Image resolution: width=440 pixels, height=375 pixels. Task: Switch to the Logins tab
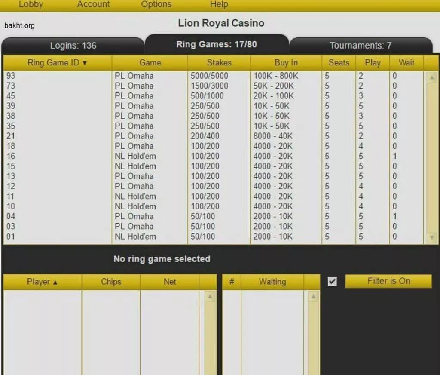tap(73, 46)
